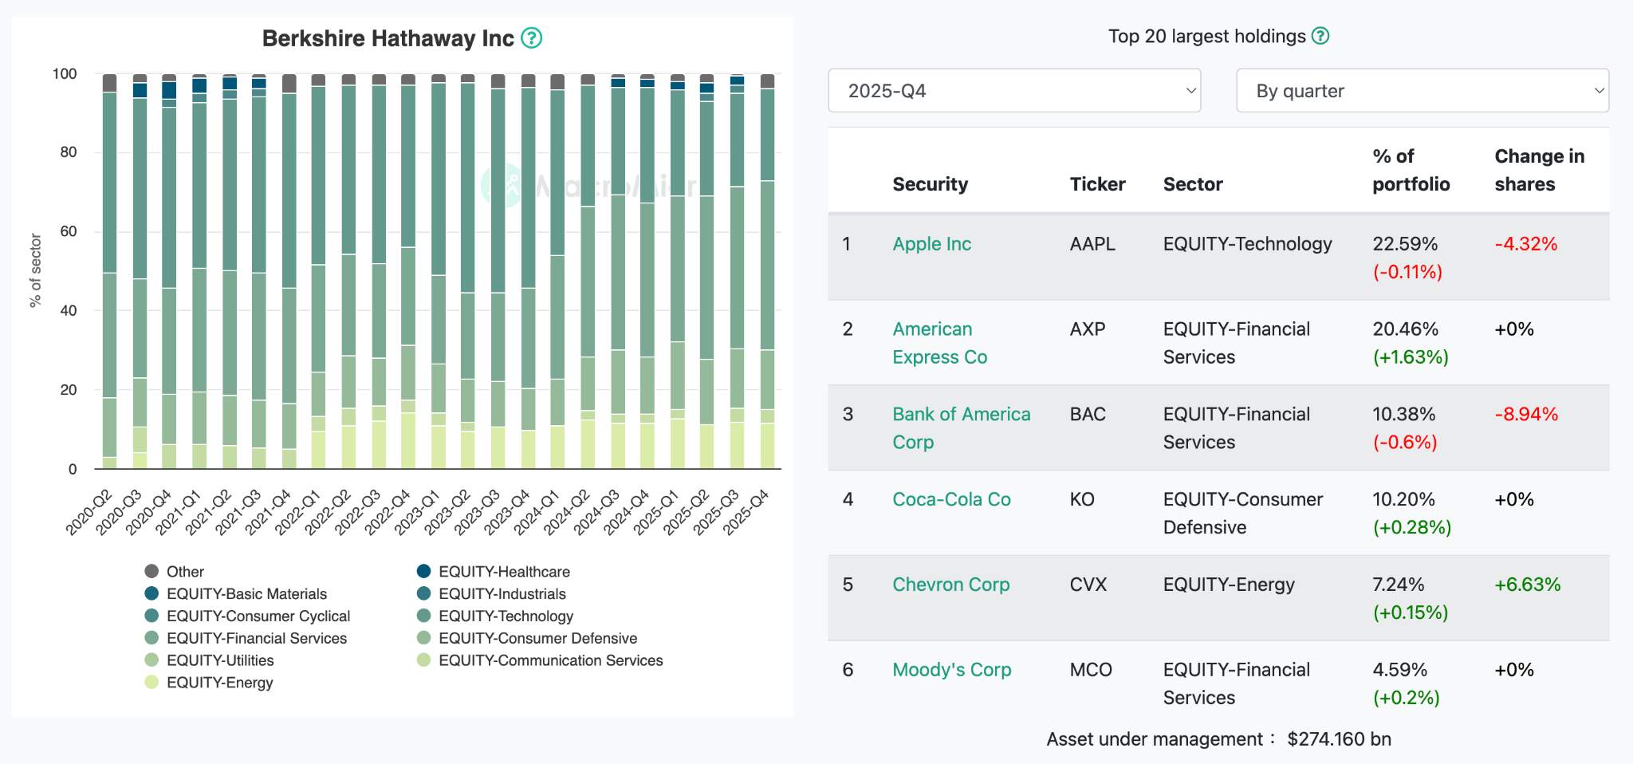Open Moody's Corp holding link
This screenshot has width=1633, height=764.
click(951, 670)
